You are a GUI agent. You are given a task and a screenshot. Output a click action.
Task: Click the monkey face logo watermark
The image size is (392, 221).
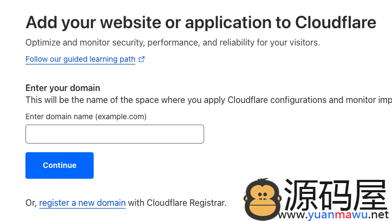pyautogui.click(x=263, y=199)
